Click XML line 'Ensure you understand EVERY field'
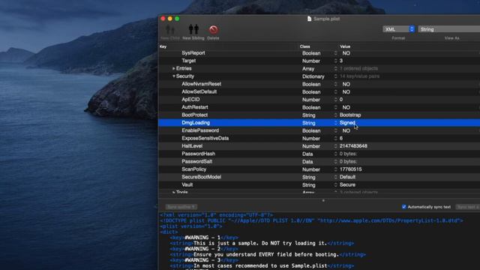This screenshot has width=480, height=270. (268, 255)
